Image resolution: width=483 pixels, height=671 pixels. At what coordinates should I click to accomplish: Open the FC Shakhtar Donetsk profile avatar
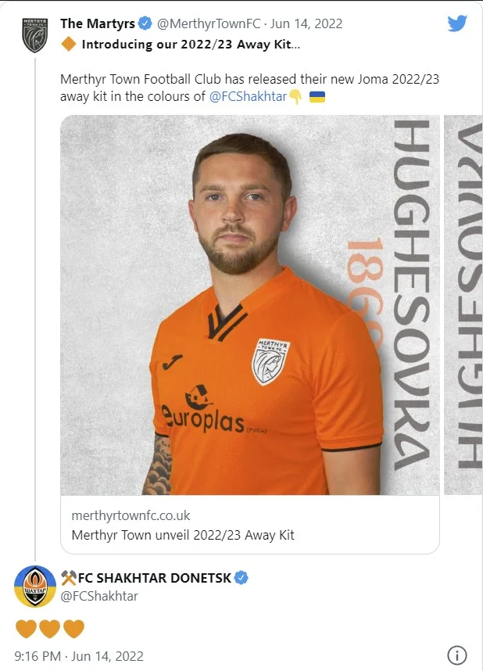pos(34,586)
